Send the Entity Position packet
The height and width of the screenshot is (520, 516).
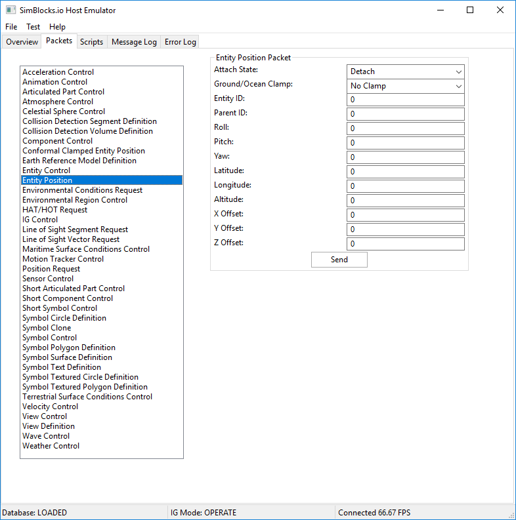[x=339, y=260]
